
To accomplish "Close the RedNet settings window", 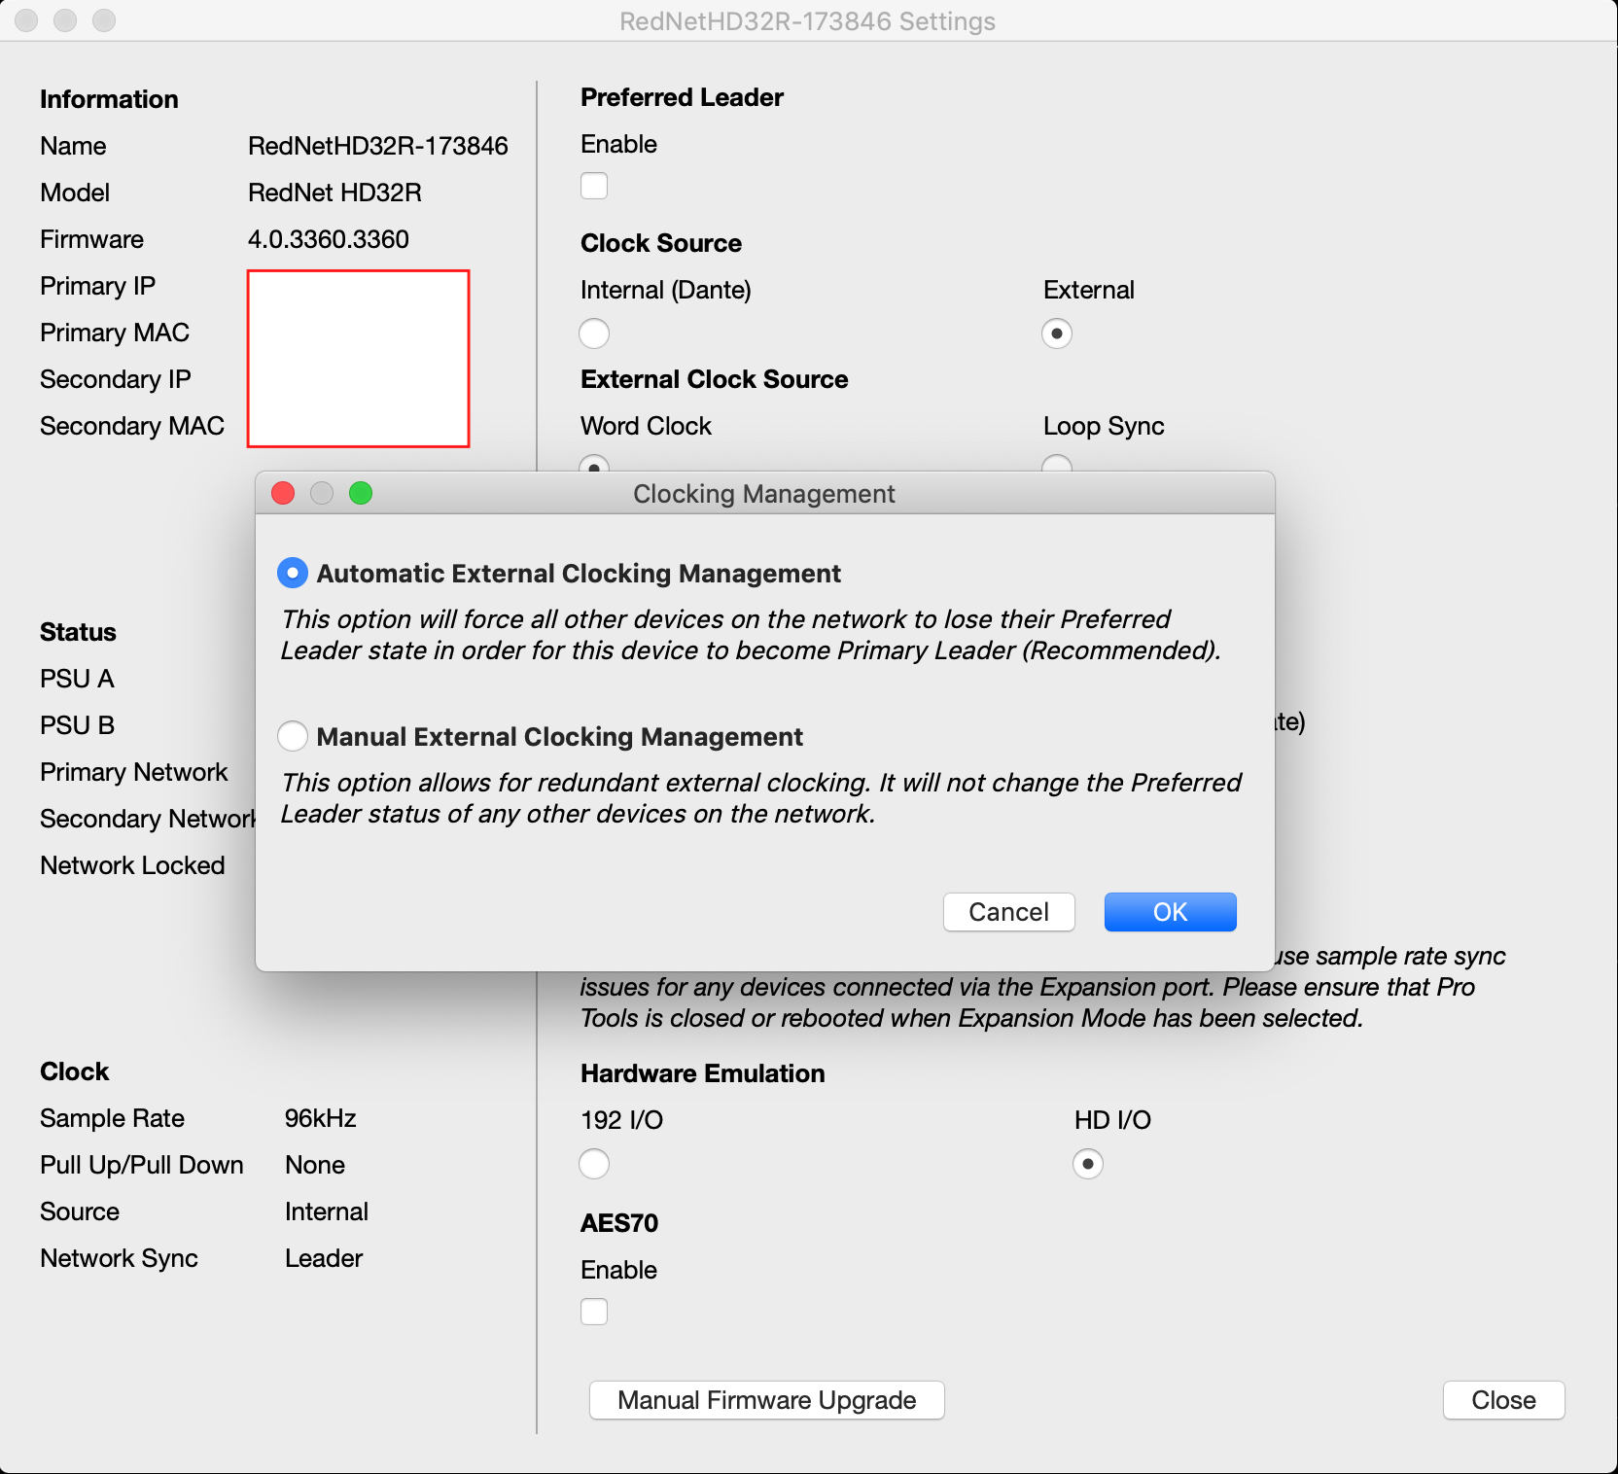I will [1503, 1400].
